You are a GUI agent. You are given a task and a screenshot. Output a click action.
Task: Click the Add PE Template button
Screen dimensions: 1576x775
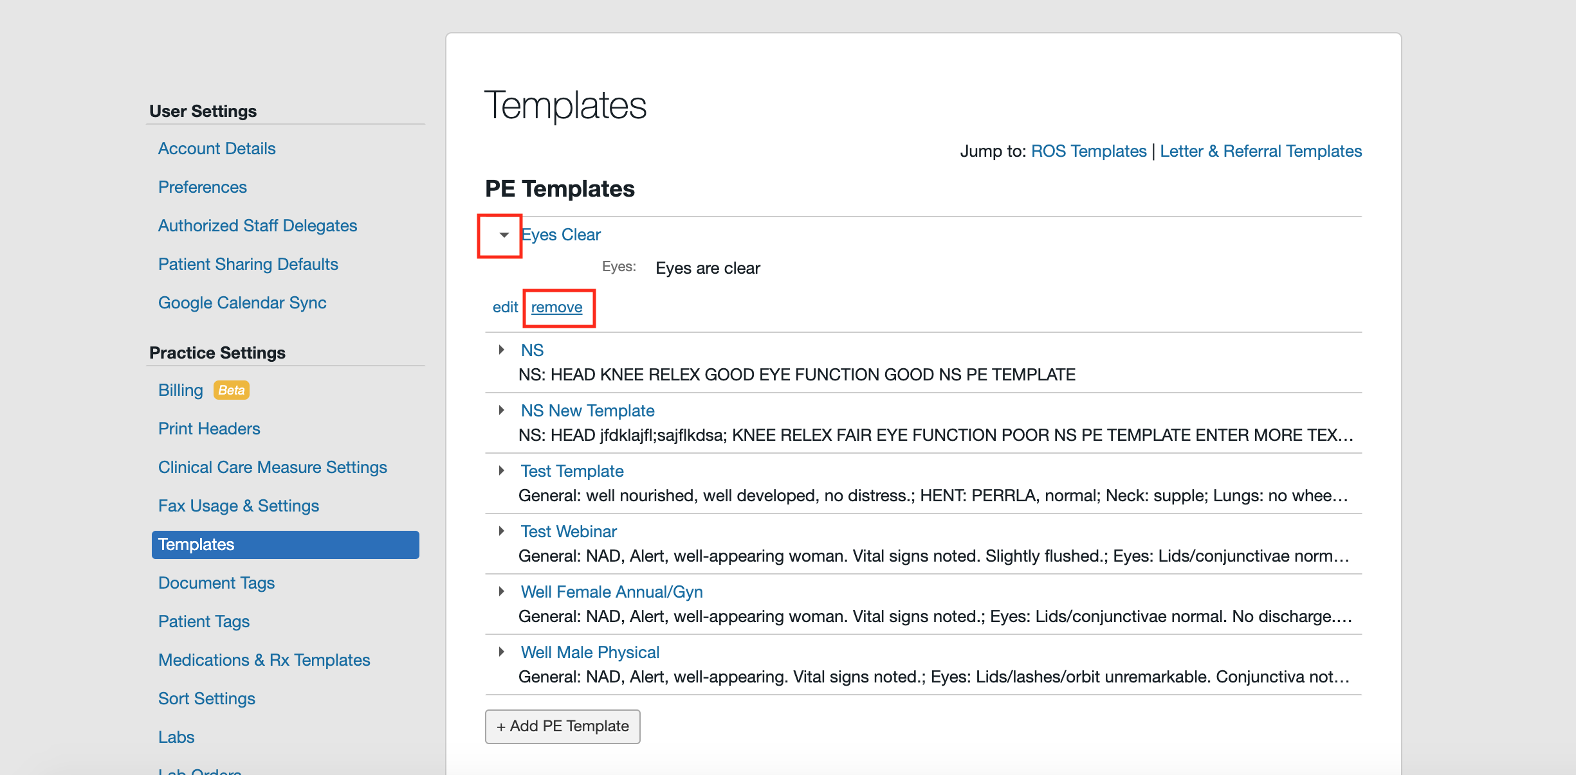[562, 726]
